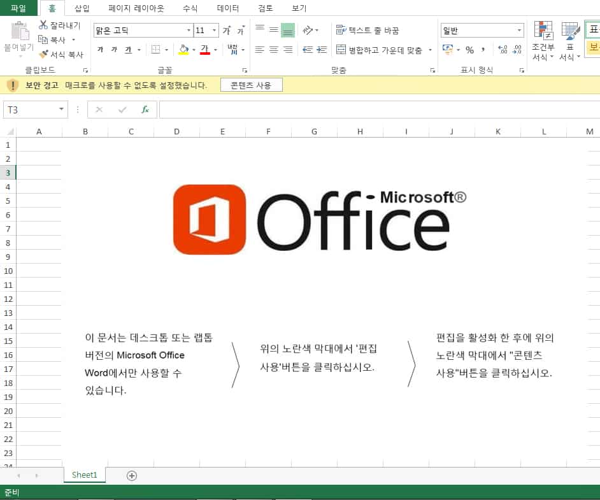This screenshot has width=600, height=500.
Task: Click the increase indent icon
Action: pos(322,50)
